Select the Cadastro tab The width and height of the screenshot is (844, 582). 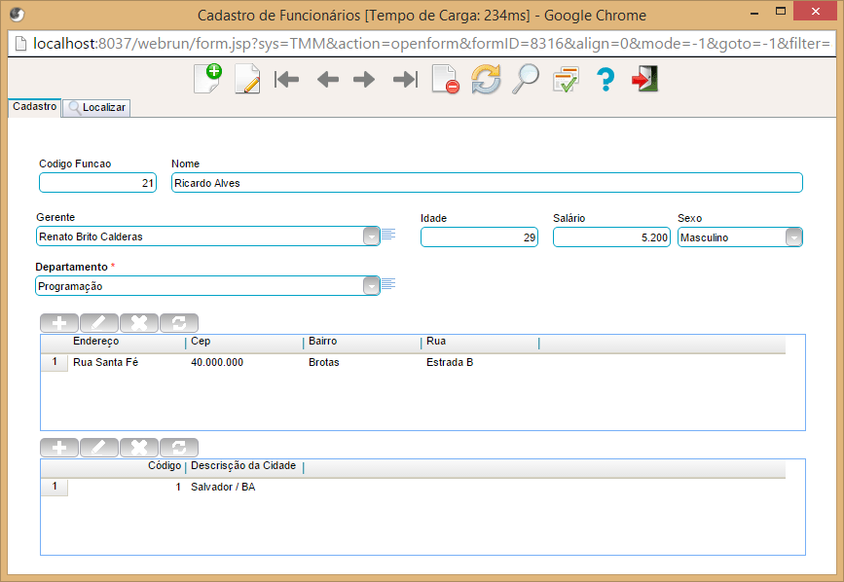[34, 107]
